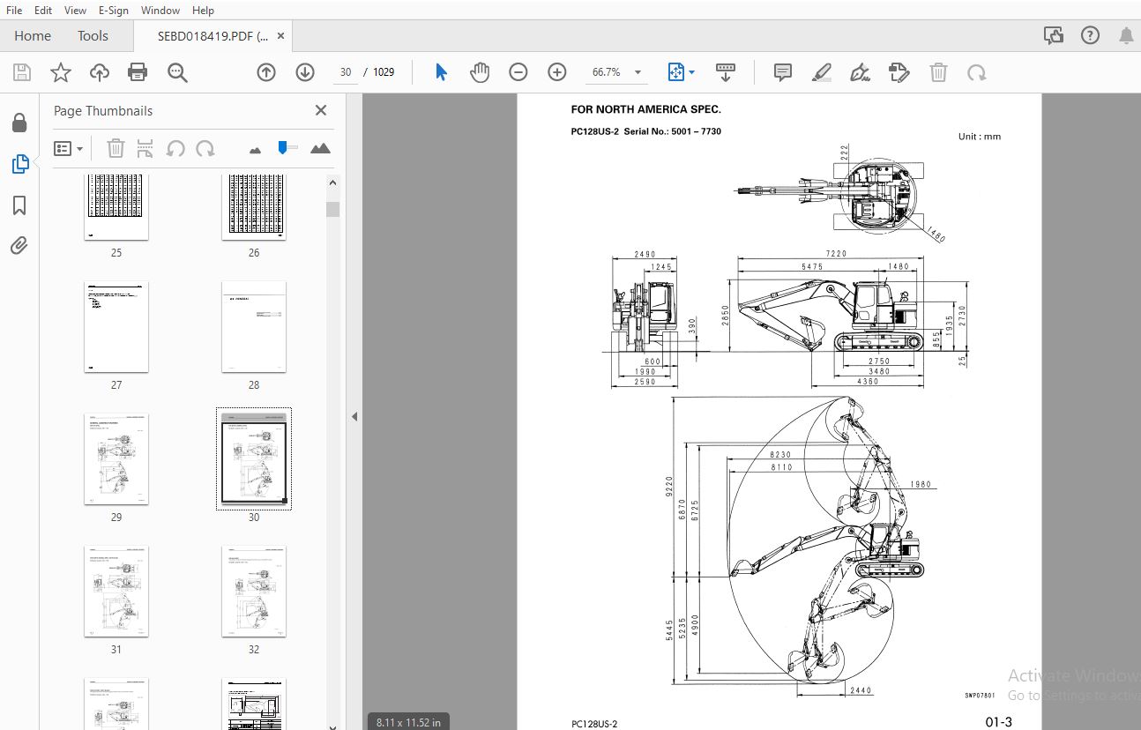Go to next page arrow
1141x730 pixels.
pyautogui.click(x=305, y=72)
